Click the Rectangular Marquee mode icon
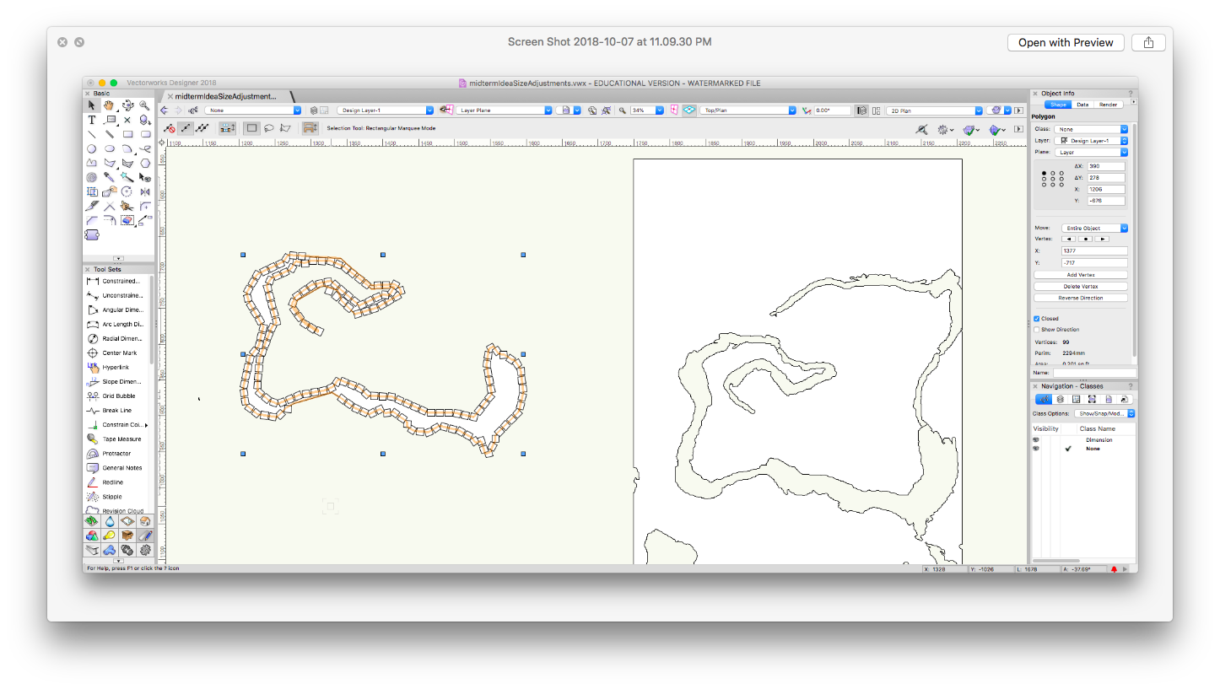Image resolution: width=1220 pixels, height=689 pixels. (251, 128)
